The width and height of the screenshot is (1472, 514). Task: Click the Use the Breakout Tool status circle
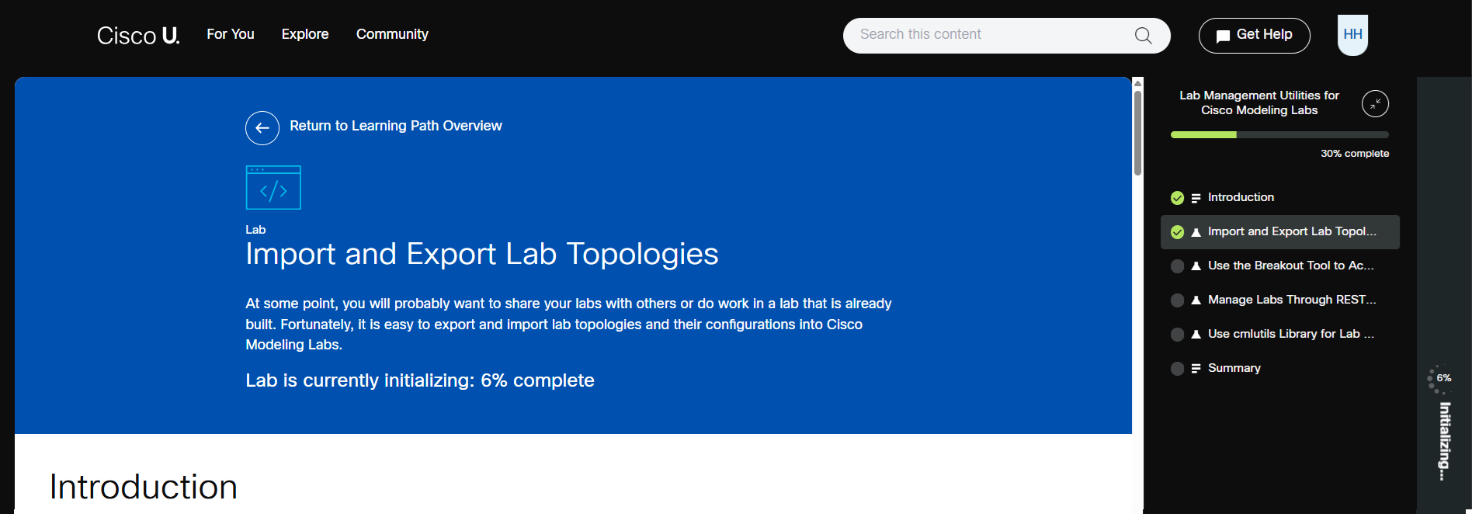tap(1177, 266)
